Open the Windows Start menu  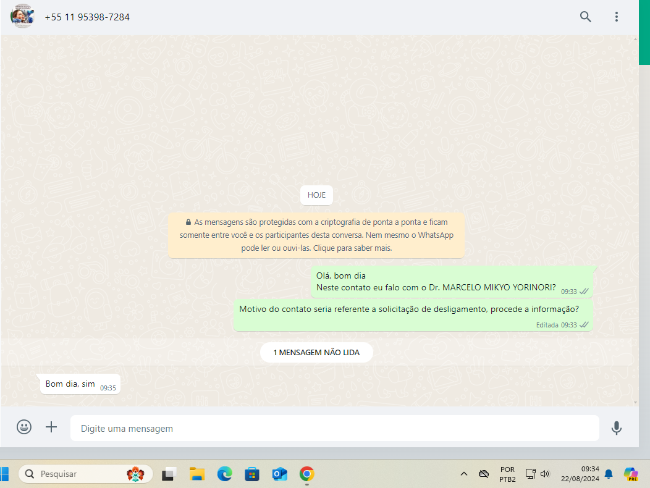pos(4,474)
